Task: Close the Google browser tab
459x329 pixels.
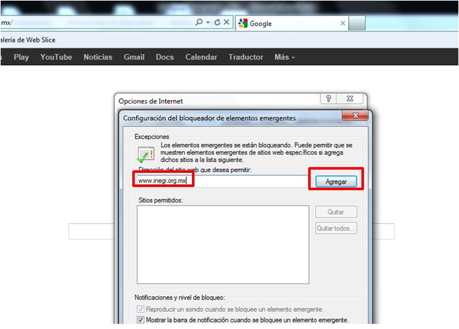Action: tap(343, 23)
